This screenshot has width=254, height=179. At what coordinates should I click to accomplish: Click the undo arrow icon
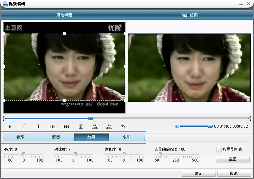coord(123,127)
